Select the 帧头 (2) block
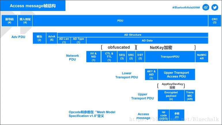The height and width of the screenshot is (125, 222). (x=39, y=38)
